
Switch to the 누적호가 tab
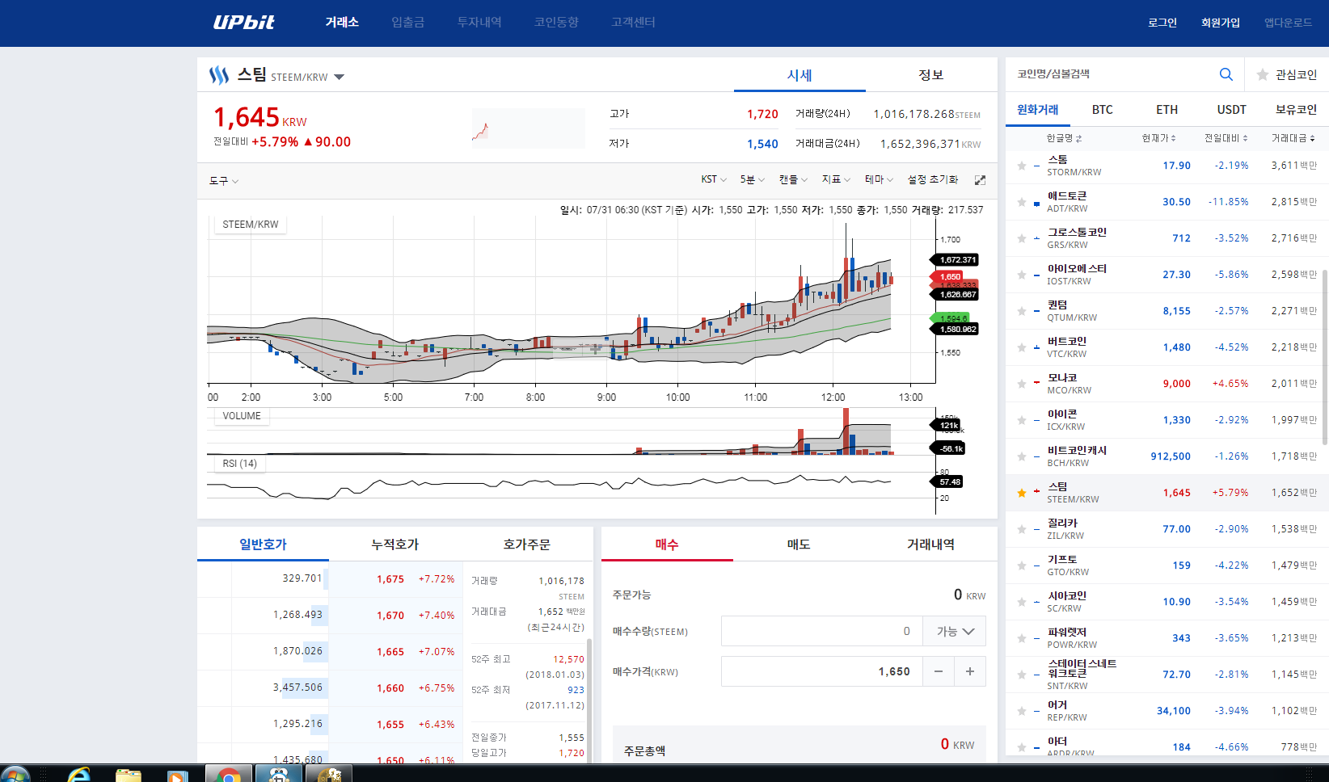(394, 544)
